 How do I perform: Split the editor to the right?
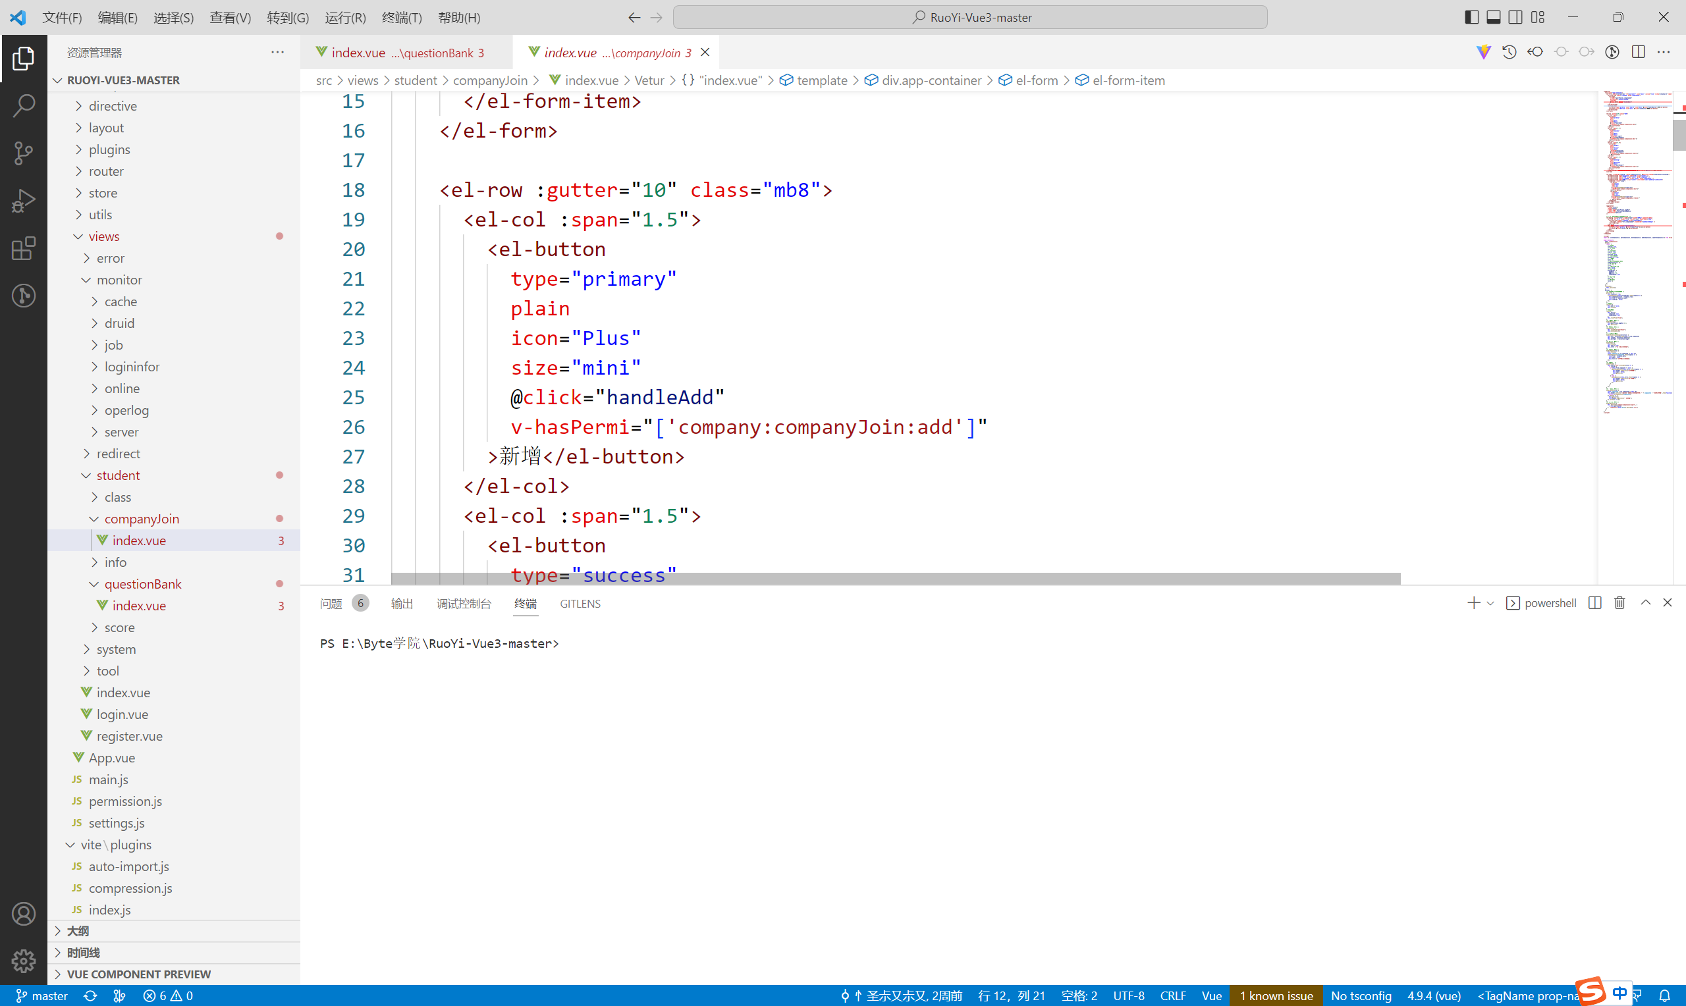point(1638,52)
